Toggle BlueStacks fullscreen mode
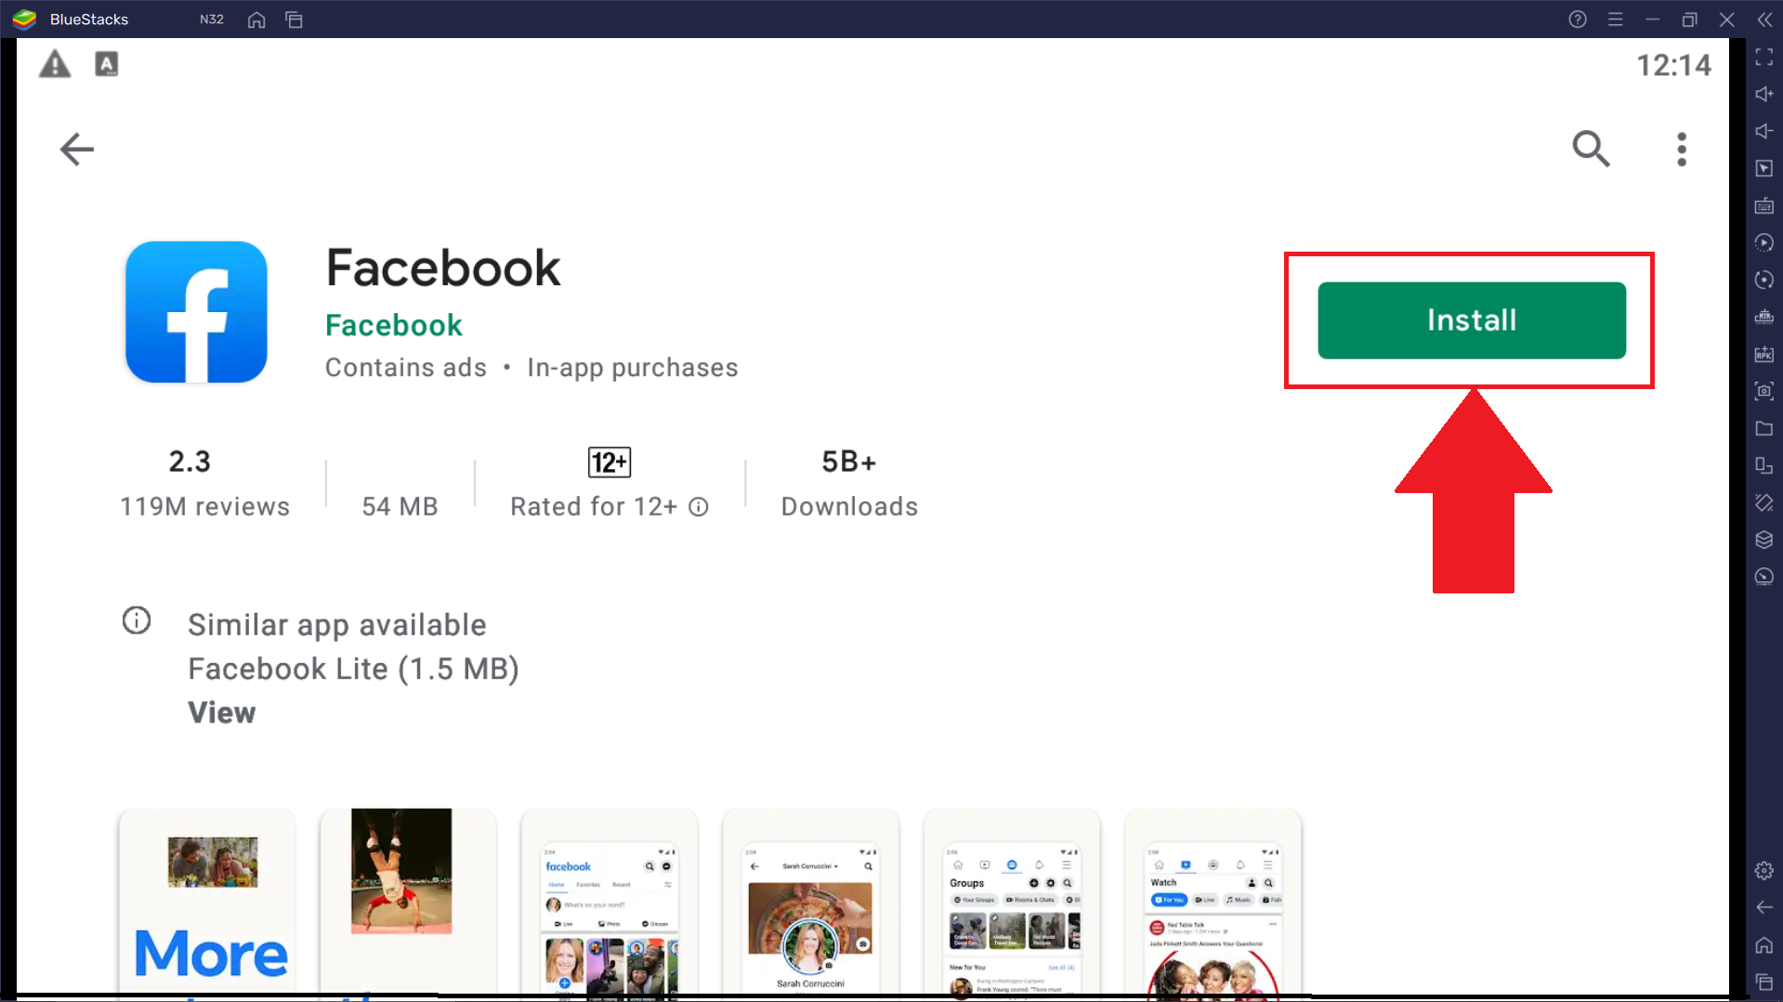The image size is (1783, 1002). point(1764,58)
